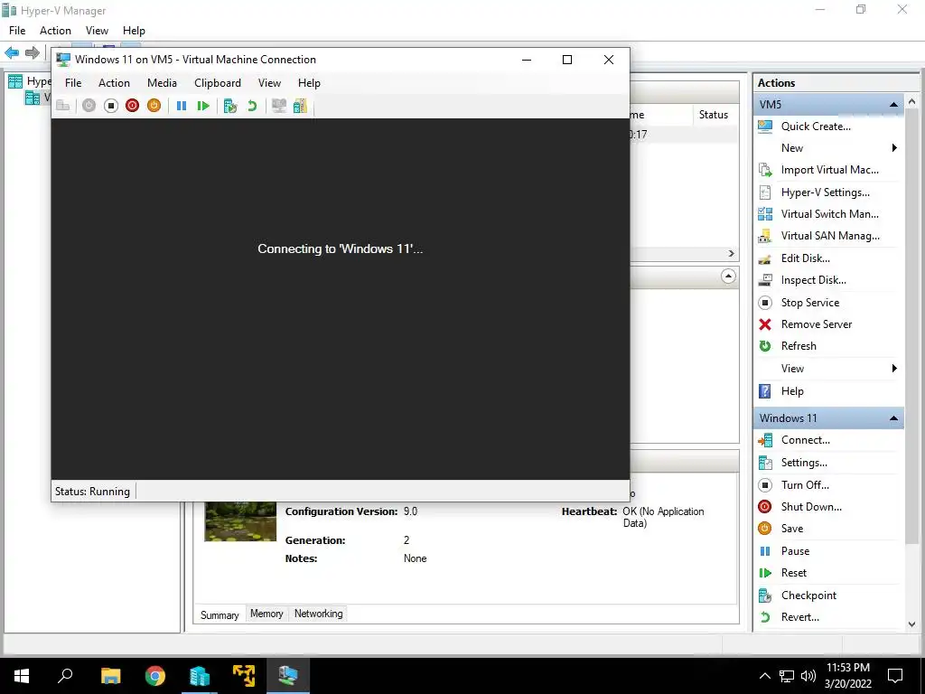The image size is (925, 694).
Task: Click Refresh in Actions pane
Action: pyautogui.click(x=799, y=346)
